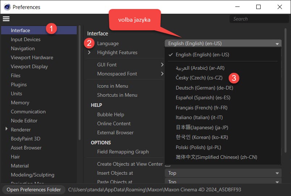Viewport: 291px width, 196px height.
Task: Choose Polski (Polish) from the list
Action: 198,147
